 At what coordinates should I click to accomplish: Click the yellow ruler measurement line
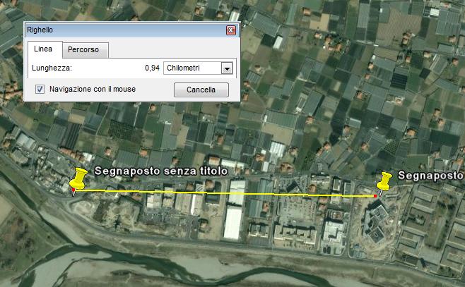(x=226, y=192)
